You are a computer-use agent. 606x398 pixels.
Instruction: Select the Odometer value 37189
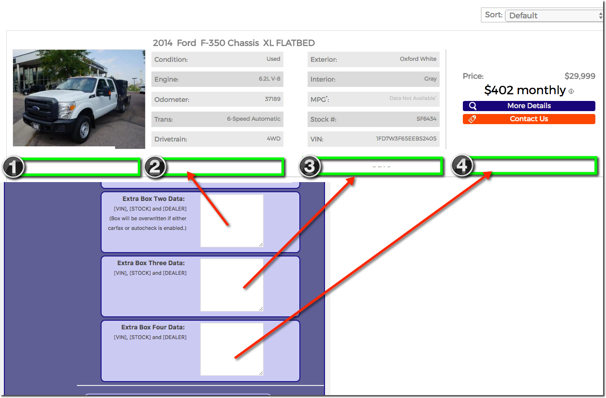pos(273,99)
